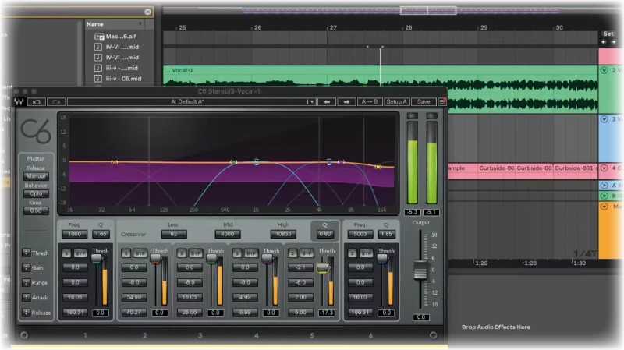624x350 pixels.
Task: Click the Low crossover field 92
Action: pos(174,235)
